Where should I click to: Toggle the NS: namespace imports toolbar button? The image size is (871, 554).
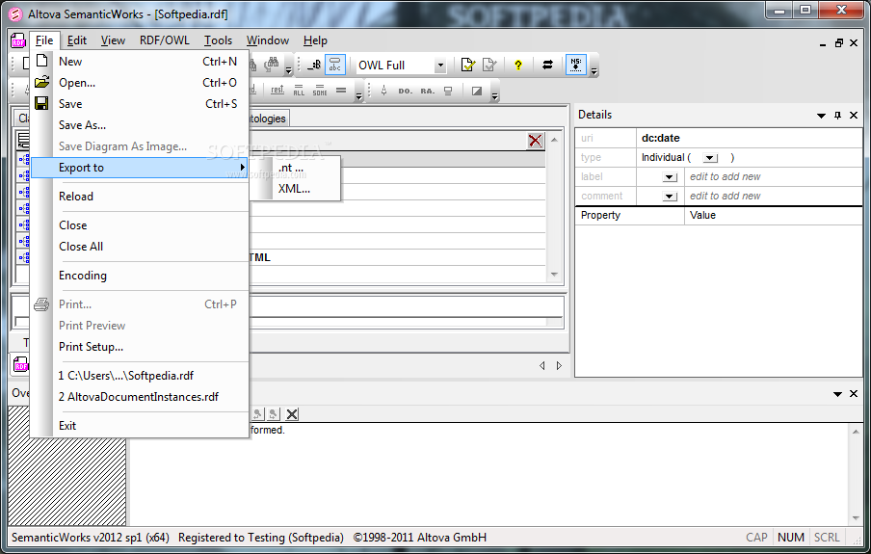click(576, 65)
